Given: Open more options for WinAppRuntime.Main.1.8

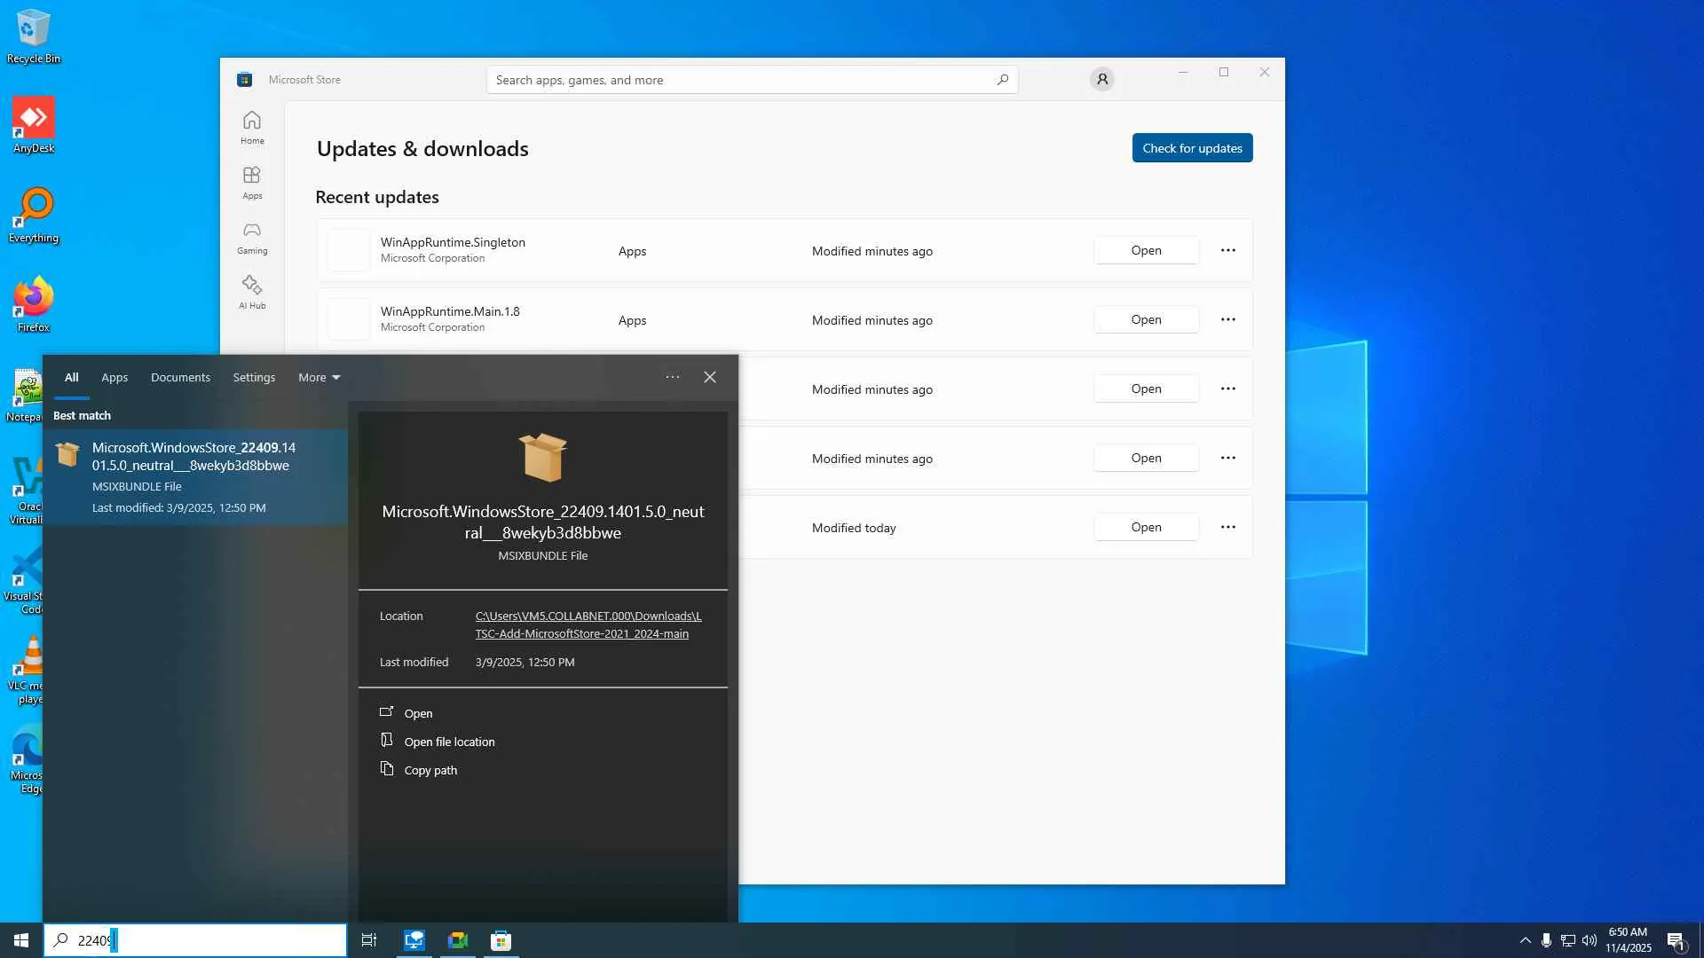Looking at the screenshot, I should (x=1227, y=320).
